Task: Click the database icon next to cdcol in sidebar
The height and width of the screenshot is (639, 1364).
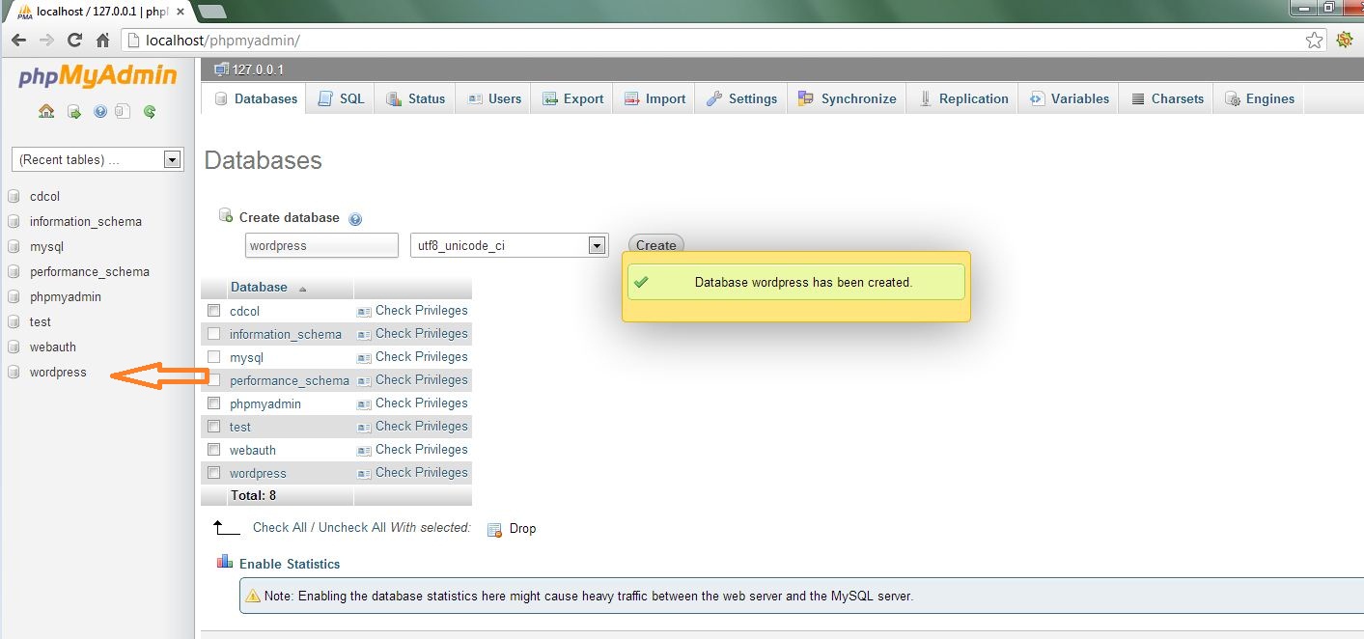Action: [x=14, y=196]
